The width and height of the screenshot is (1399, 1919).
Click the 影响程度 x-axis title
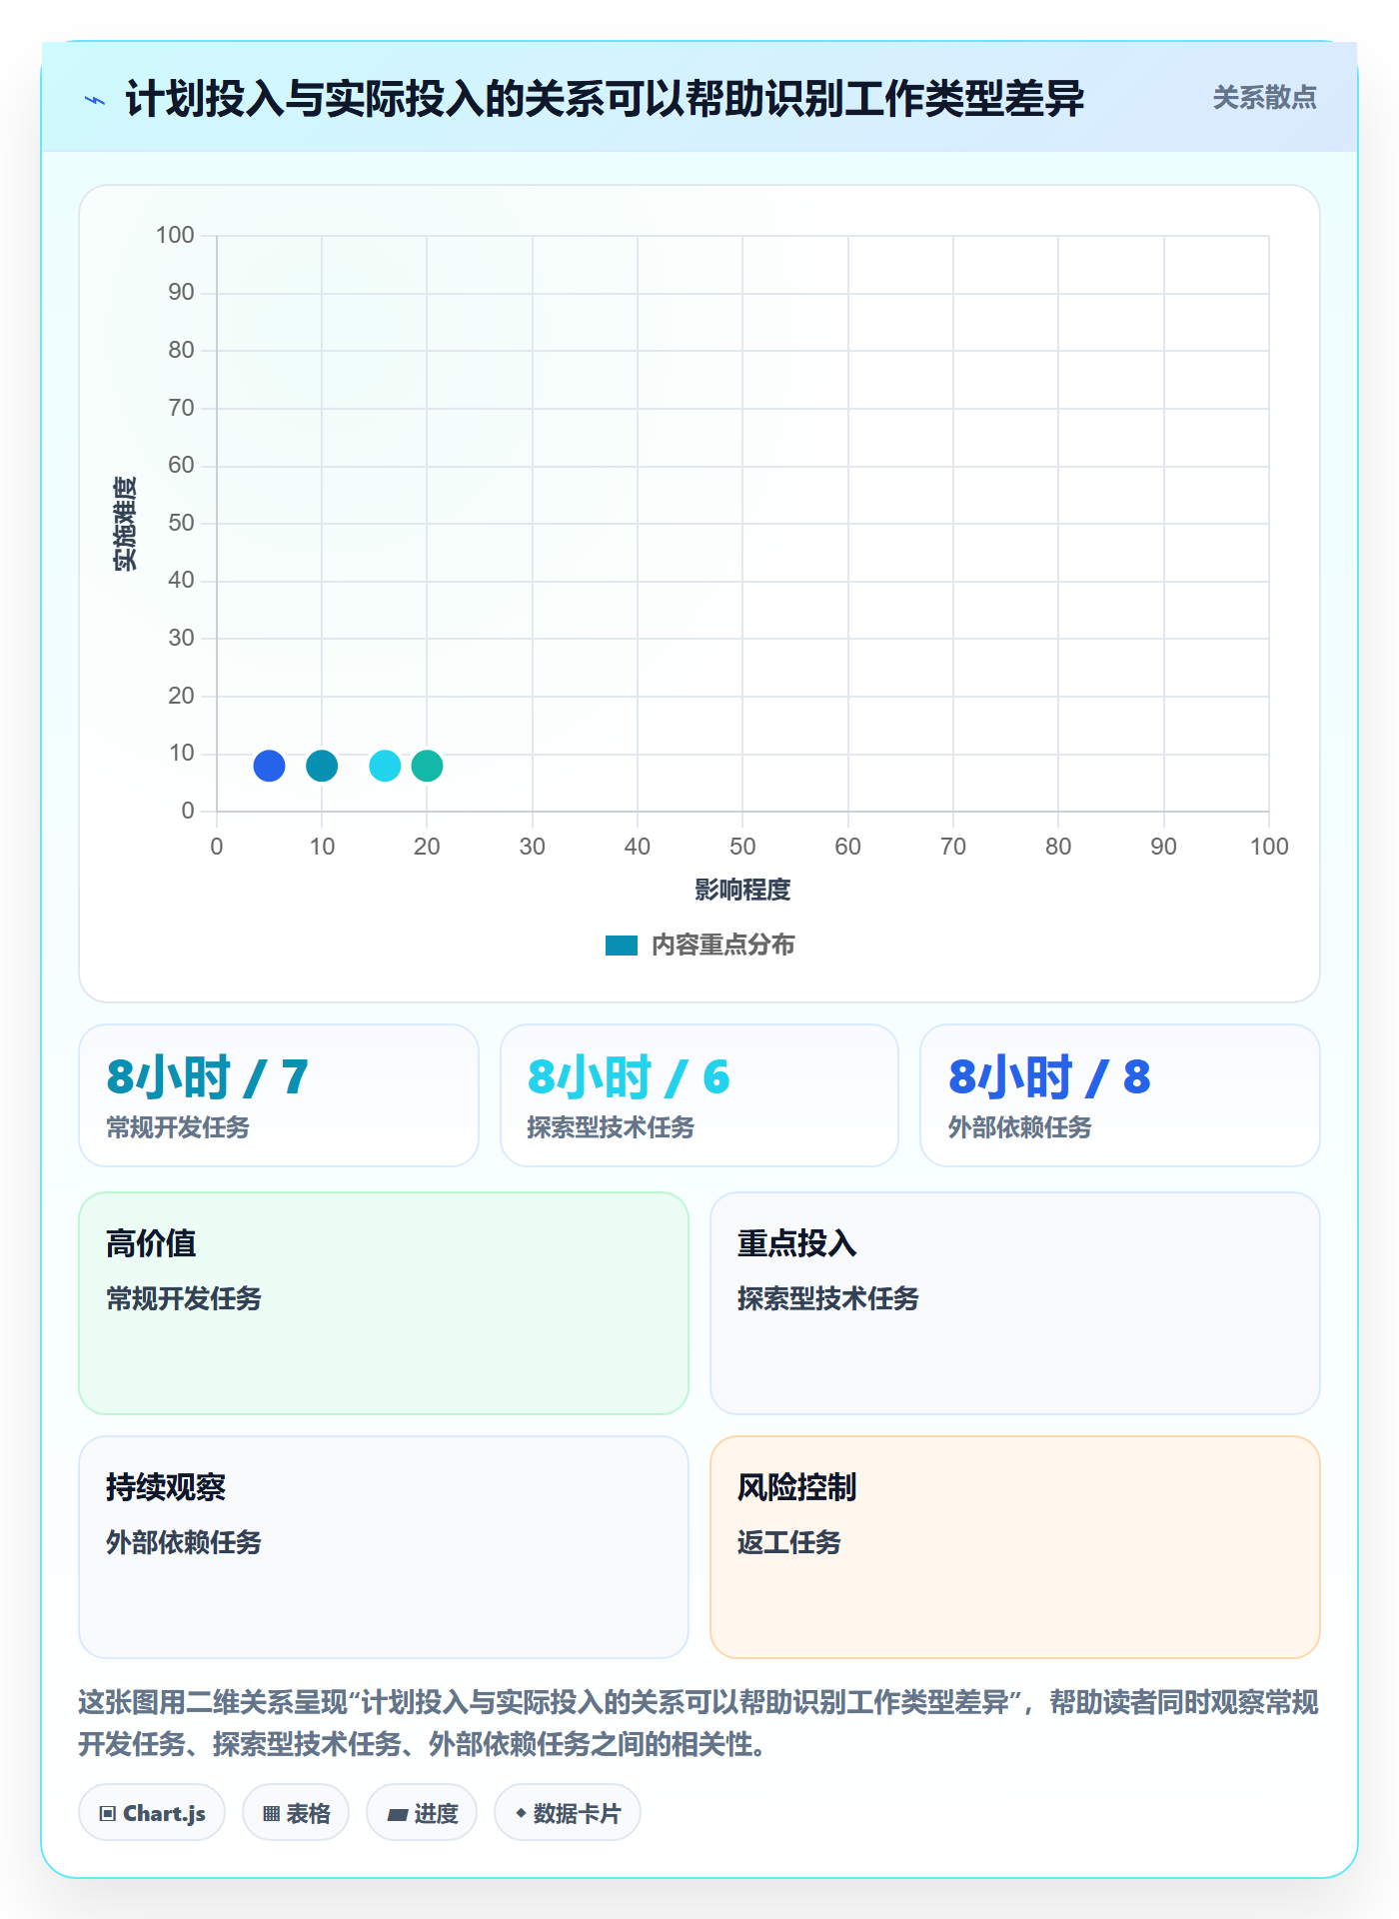pos(742,890)
